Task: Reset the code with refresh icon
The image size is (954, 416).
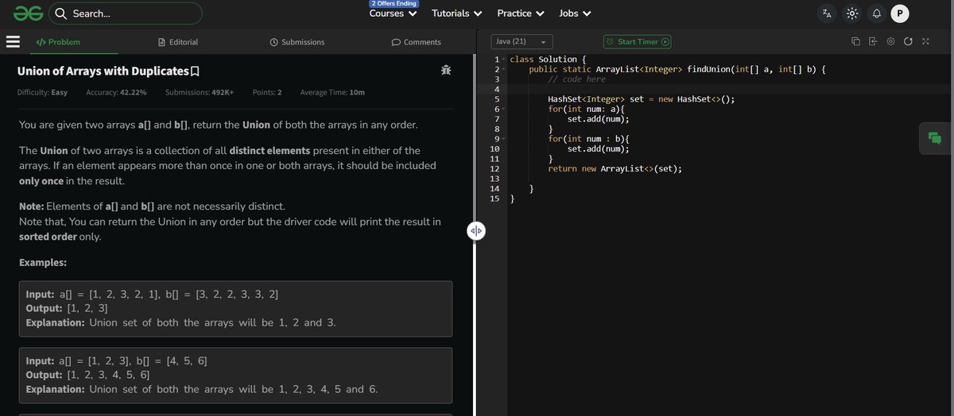Action: [x=908, y=41]
